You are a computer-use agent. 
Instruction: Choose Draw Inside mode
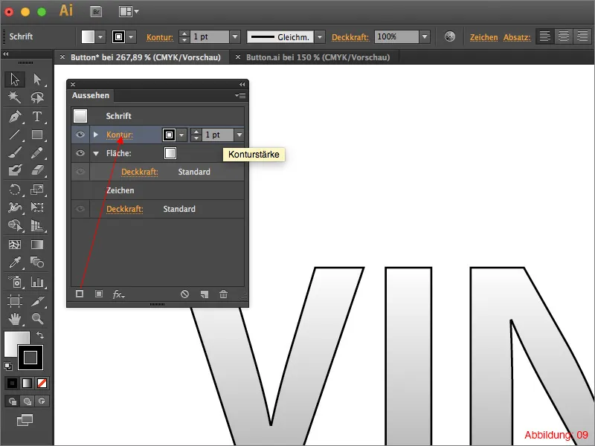(42, 401)
